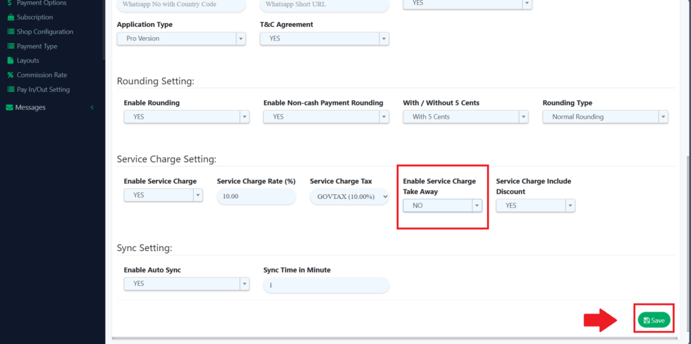Click the Messages envelope icon
This screenshot has height=344, width=691.
pyautogui.click(x=9, y=107)
